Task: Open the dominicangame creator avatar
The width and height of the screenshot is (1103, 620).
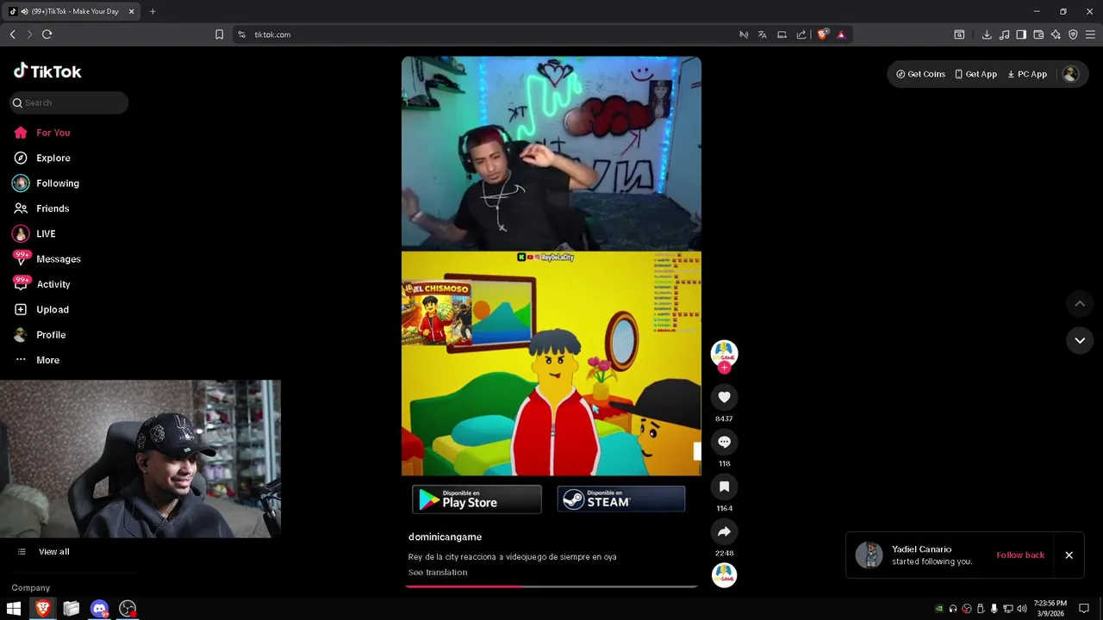Action: point(724,352)
